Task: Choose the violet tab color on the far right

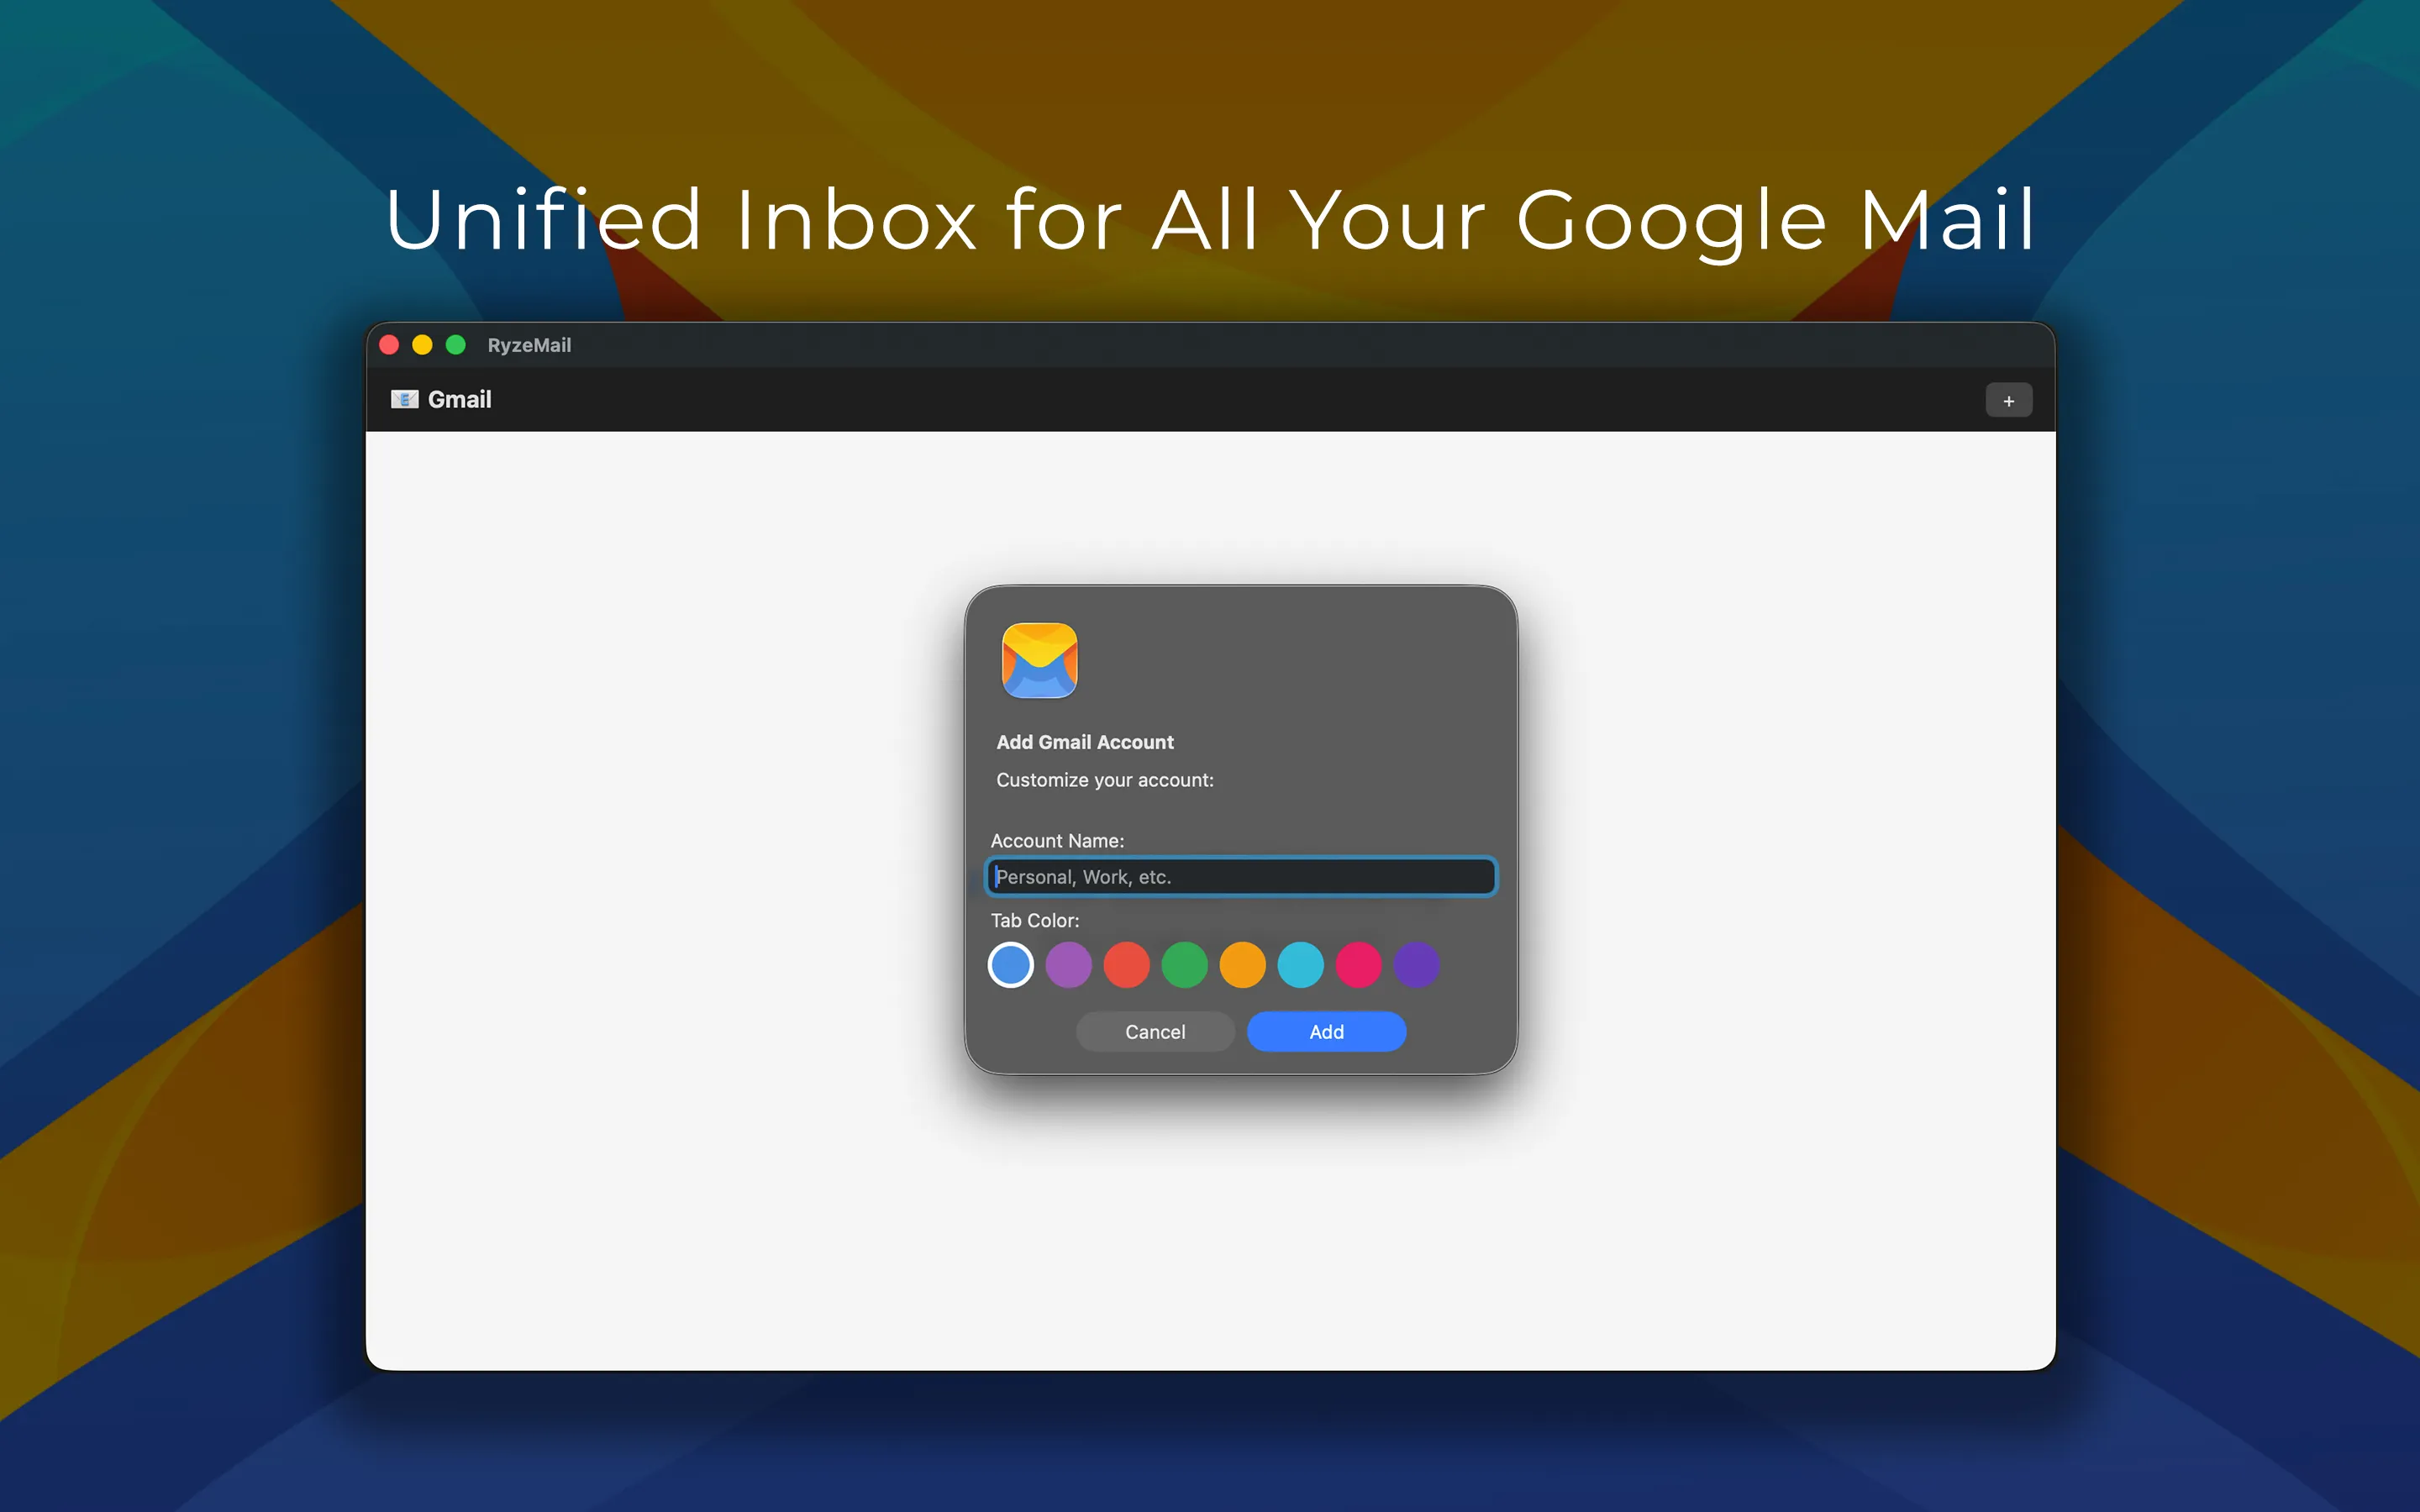Action: (1416, 964)
